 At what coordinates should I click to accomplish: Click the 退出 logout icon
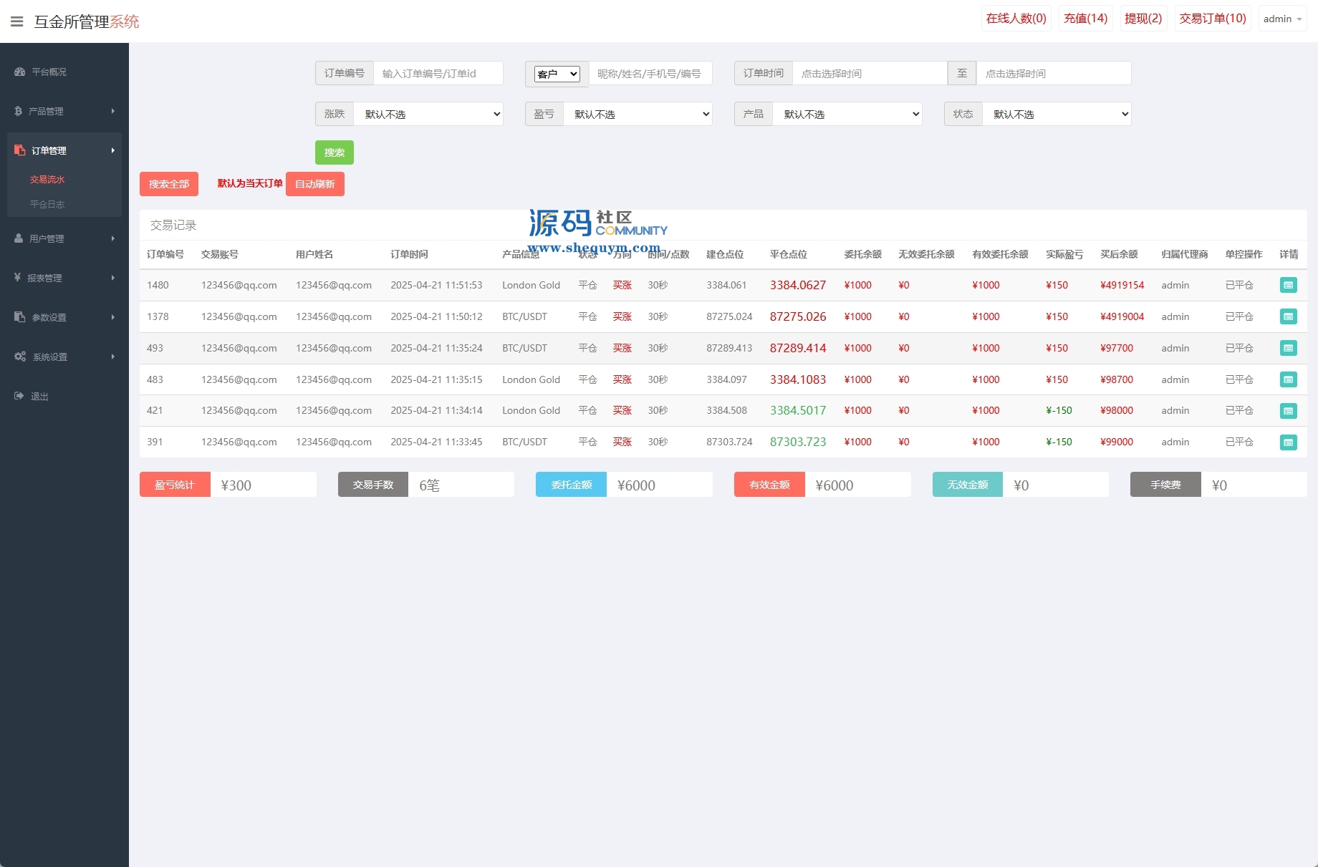click(x=19, y=396)
